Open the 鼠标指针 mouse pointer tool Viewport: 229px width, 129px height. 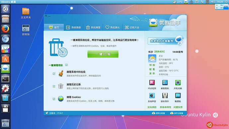click(x=165, y=96)
